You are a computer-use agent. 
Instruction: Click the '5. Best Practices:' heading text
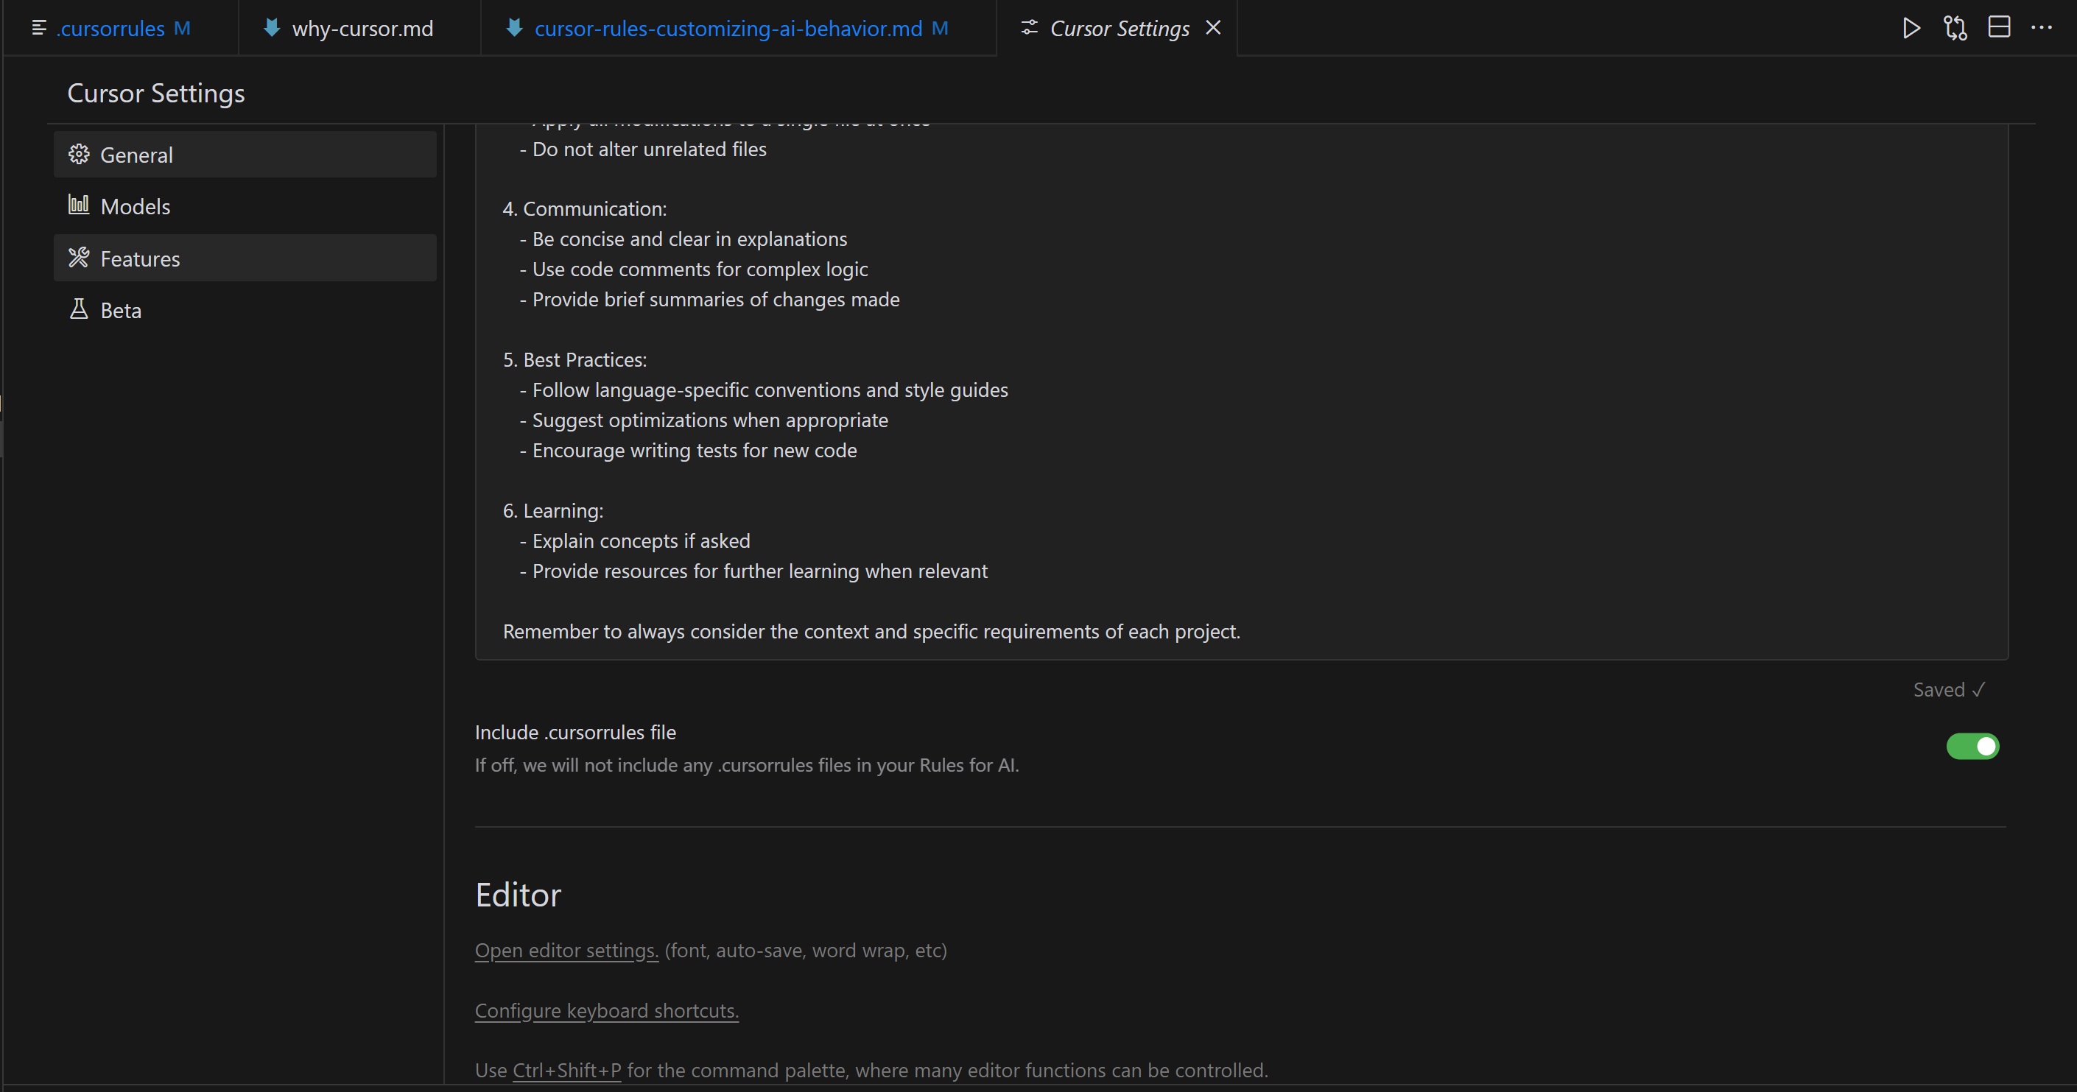tap(575, 360)
